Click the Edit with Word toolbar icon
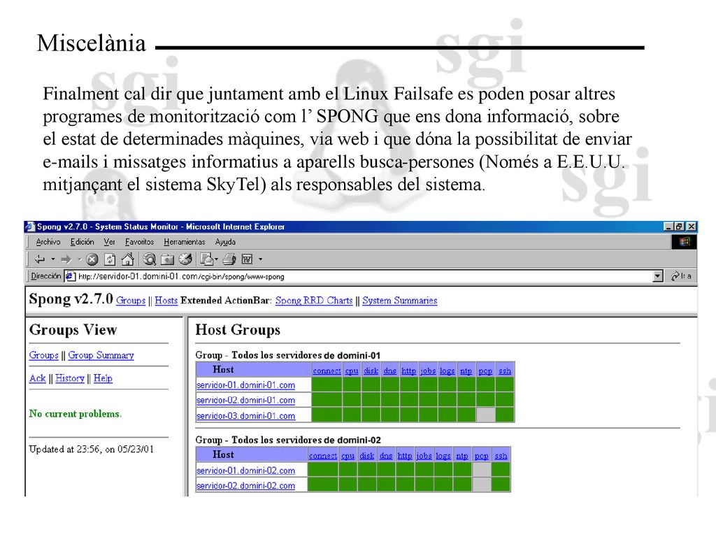This screenshot has height=537, width=716. pyautogui.click(x=247, y=259)
